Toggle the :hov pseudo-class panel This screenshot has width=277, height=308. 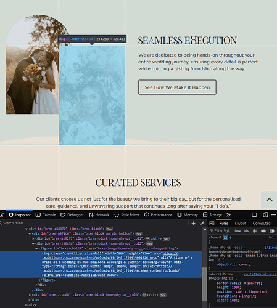click(237, 231)
